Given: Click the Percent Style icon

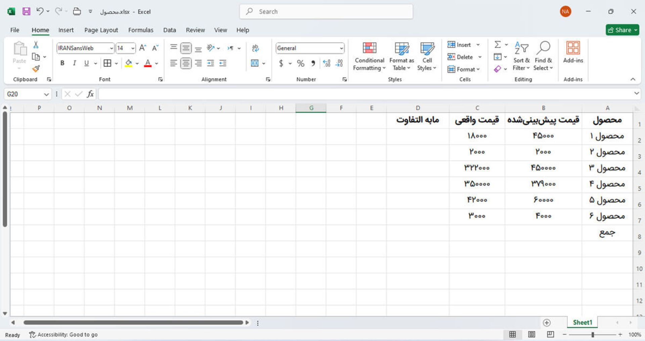Looking at the screenshot, I should point(300,63).
